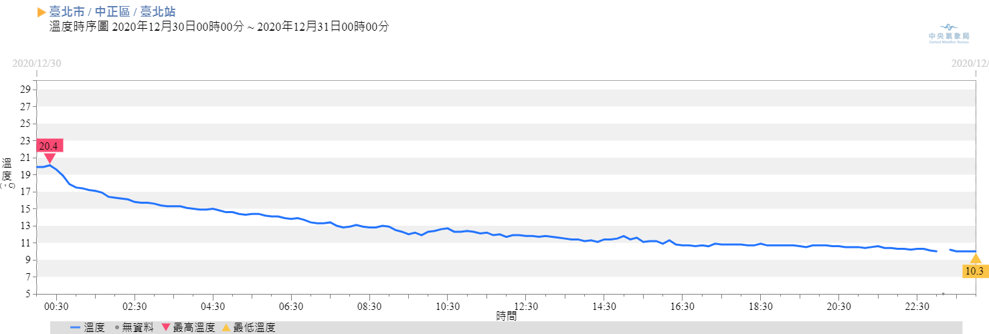The image size is (989, 334).
Task: Open the 臺北市 breadcrumb link
Action: (67, 12)
